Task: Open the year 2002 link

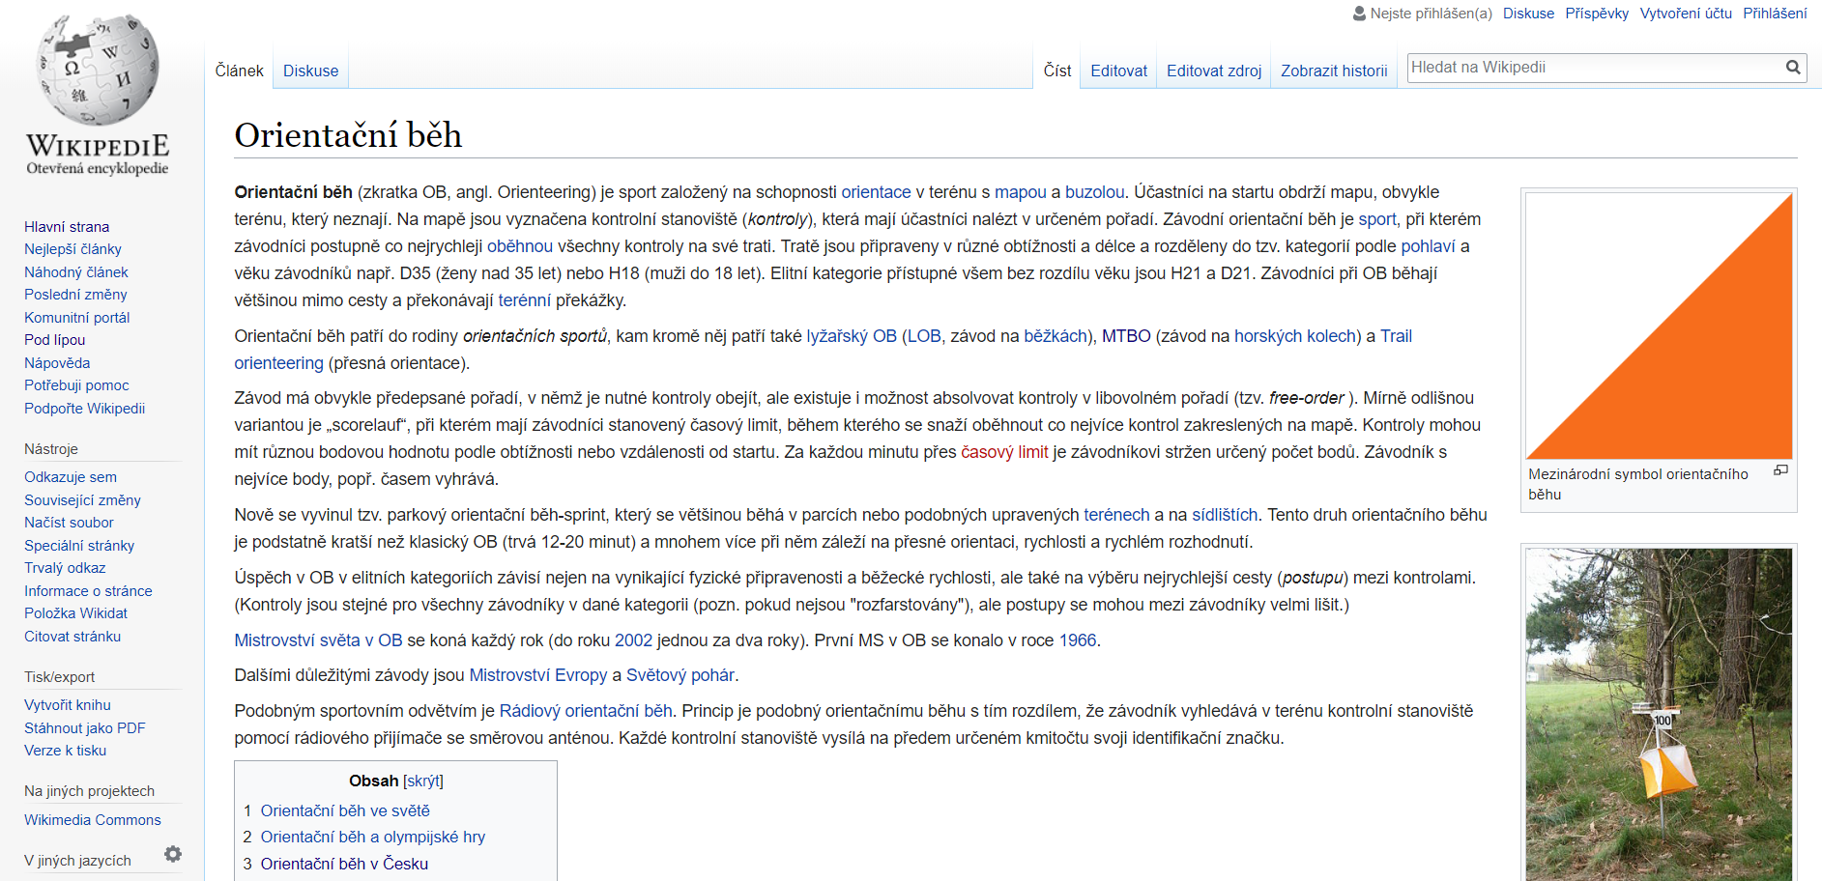Action: pos(633,640)
